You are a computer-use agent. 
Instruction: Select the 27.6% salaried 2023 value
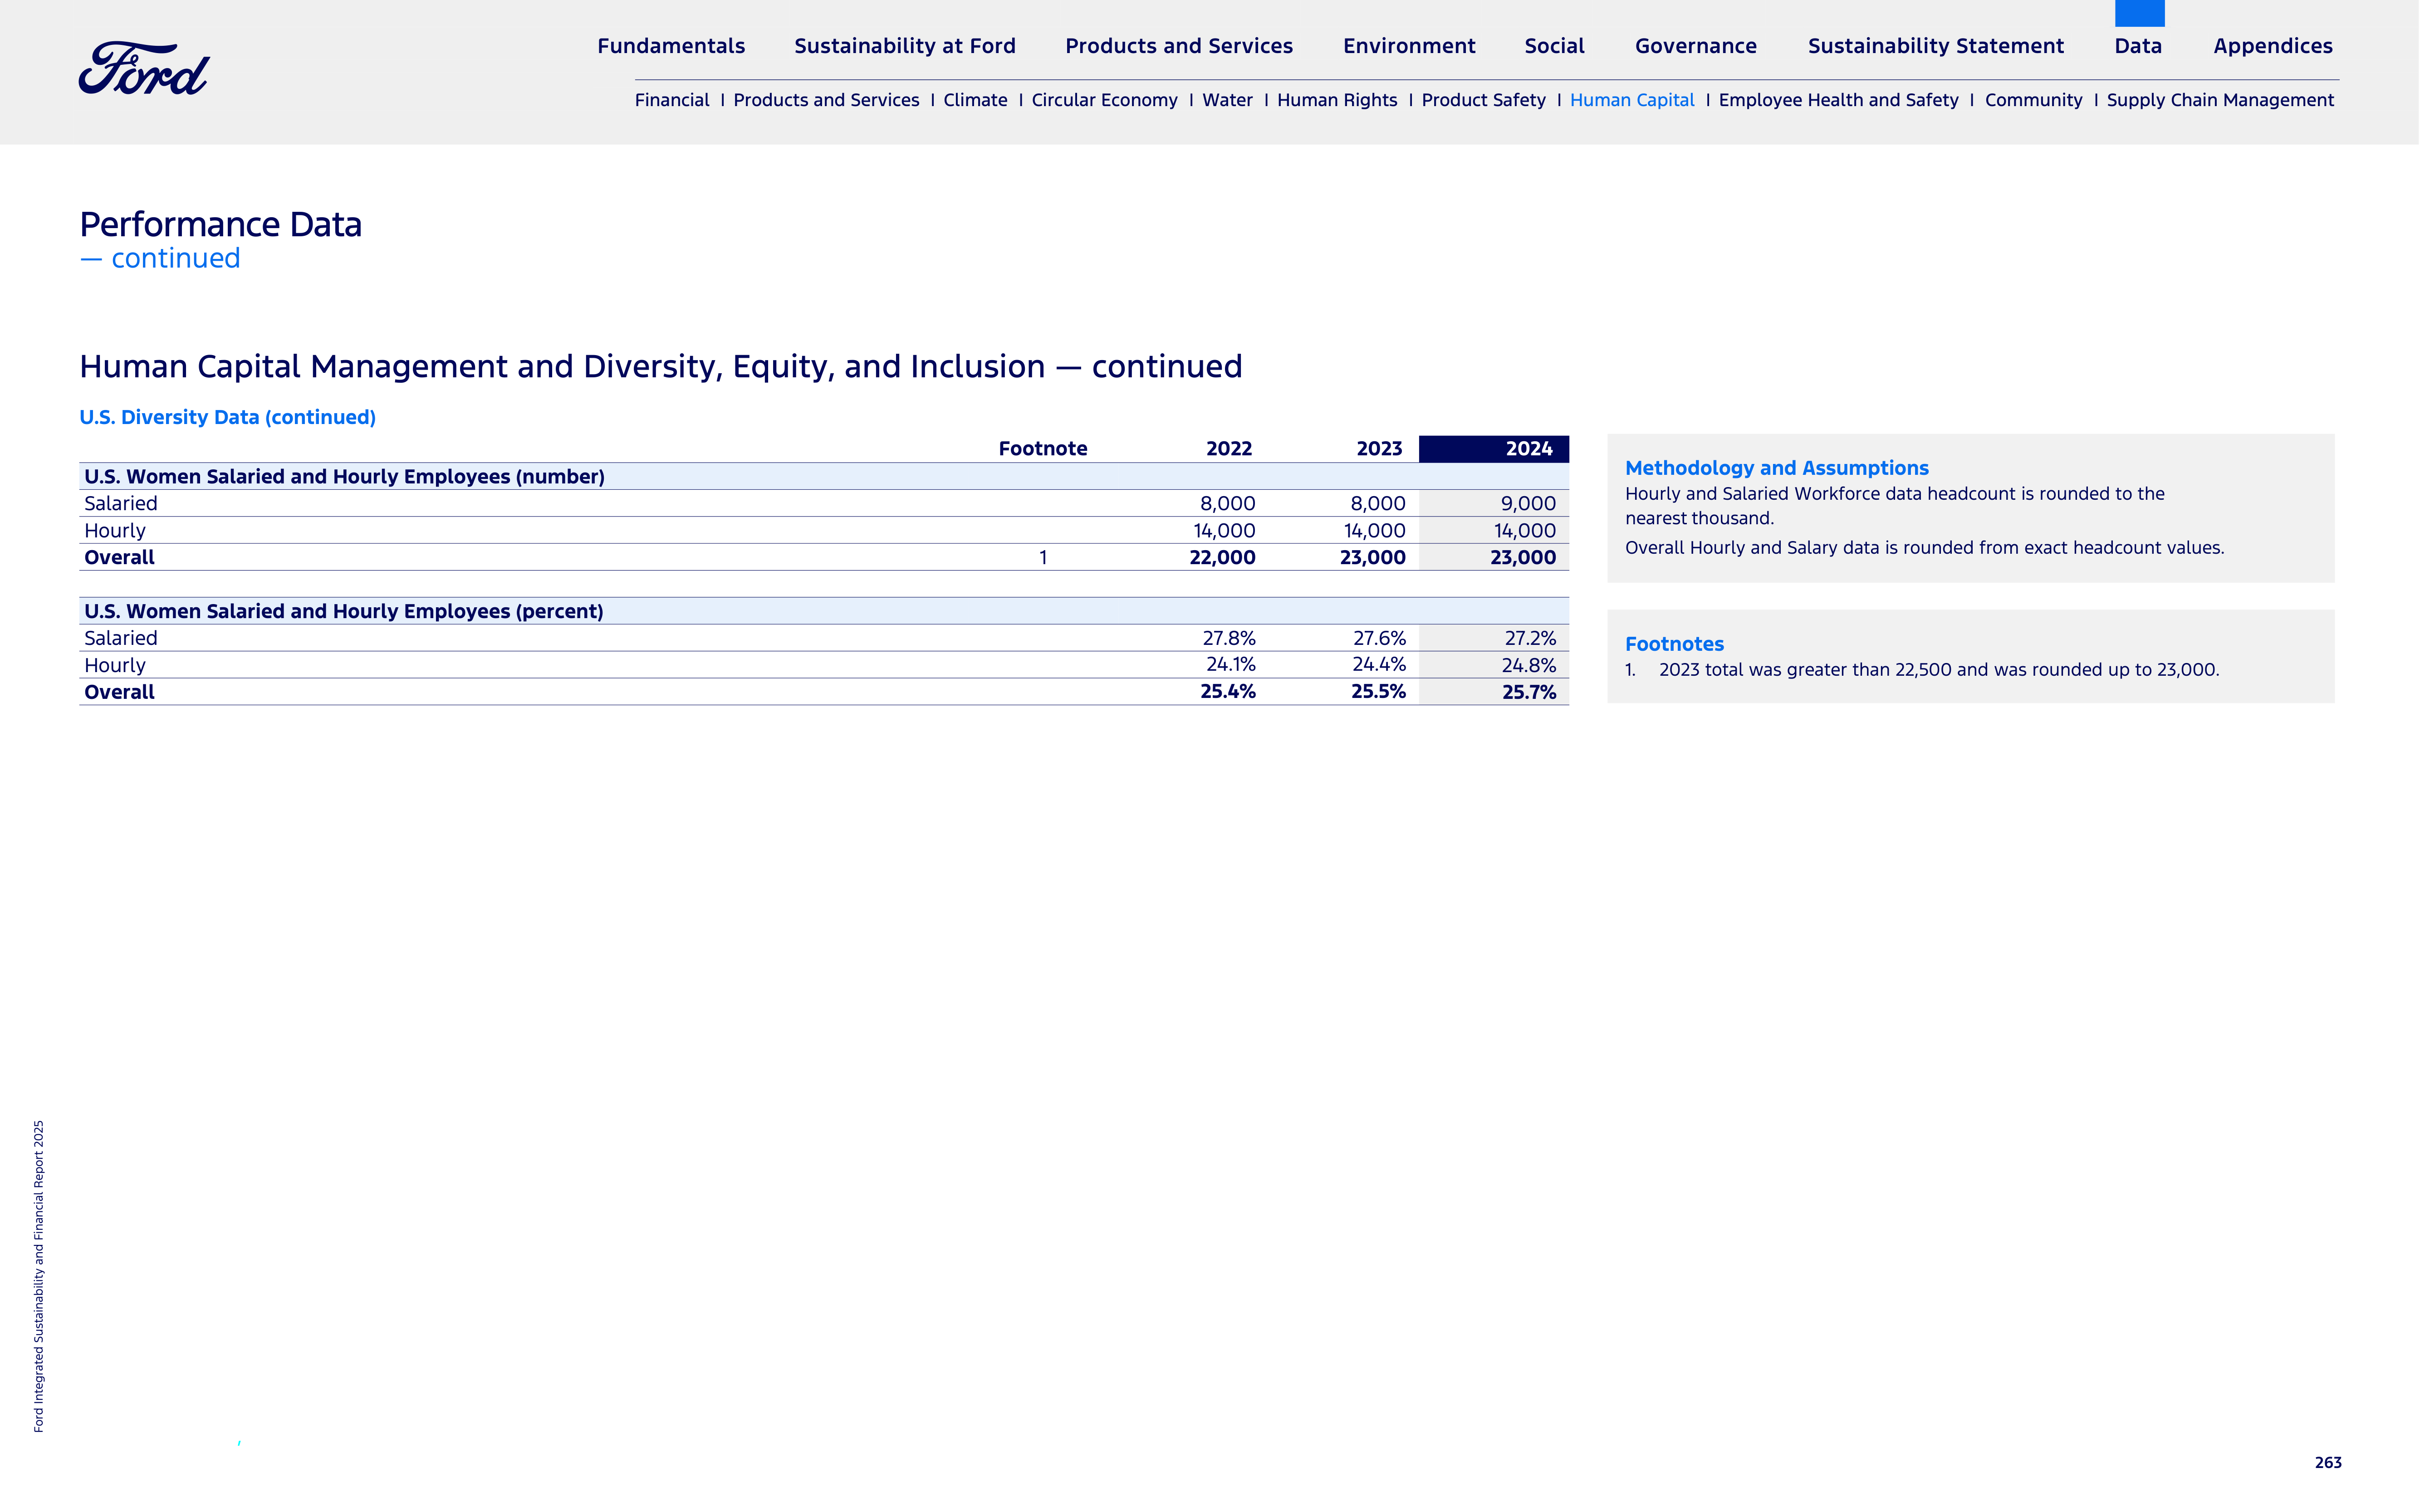[1379, 638]
